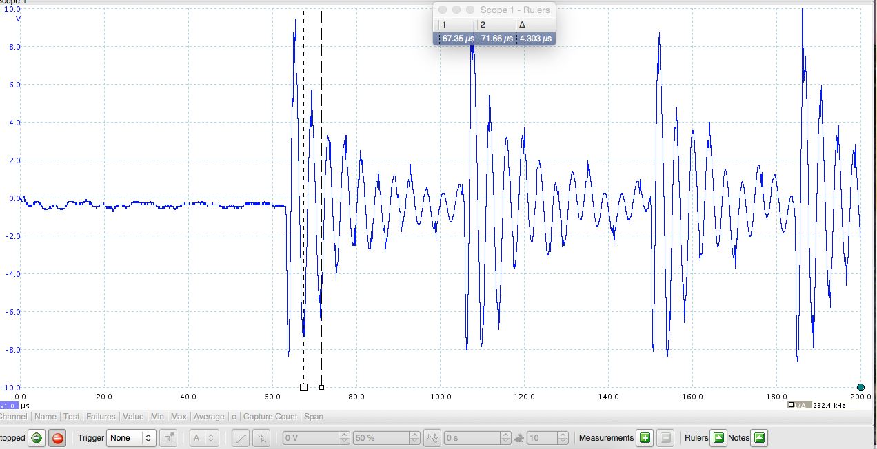Click the Min column header

click(157, 417)
